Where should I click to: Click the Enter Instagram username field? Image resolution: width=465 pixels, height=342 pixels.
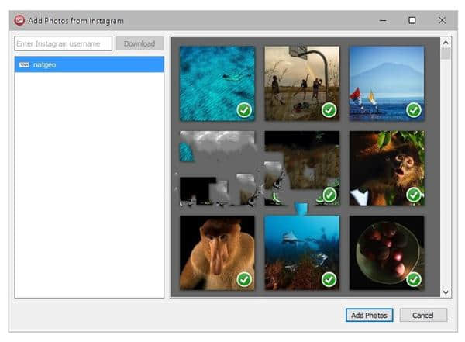63,43
